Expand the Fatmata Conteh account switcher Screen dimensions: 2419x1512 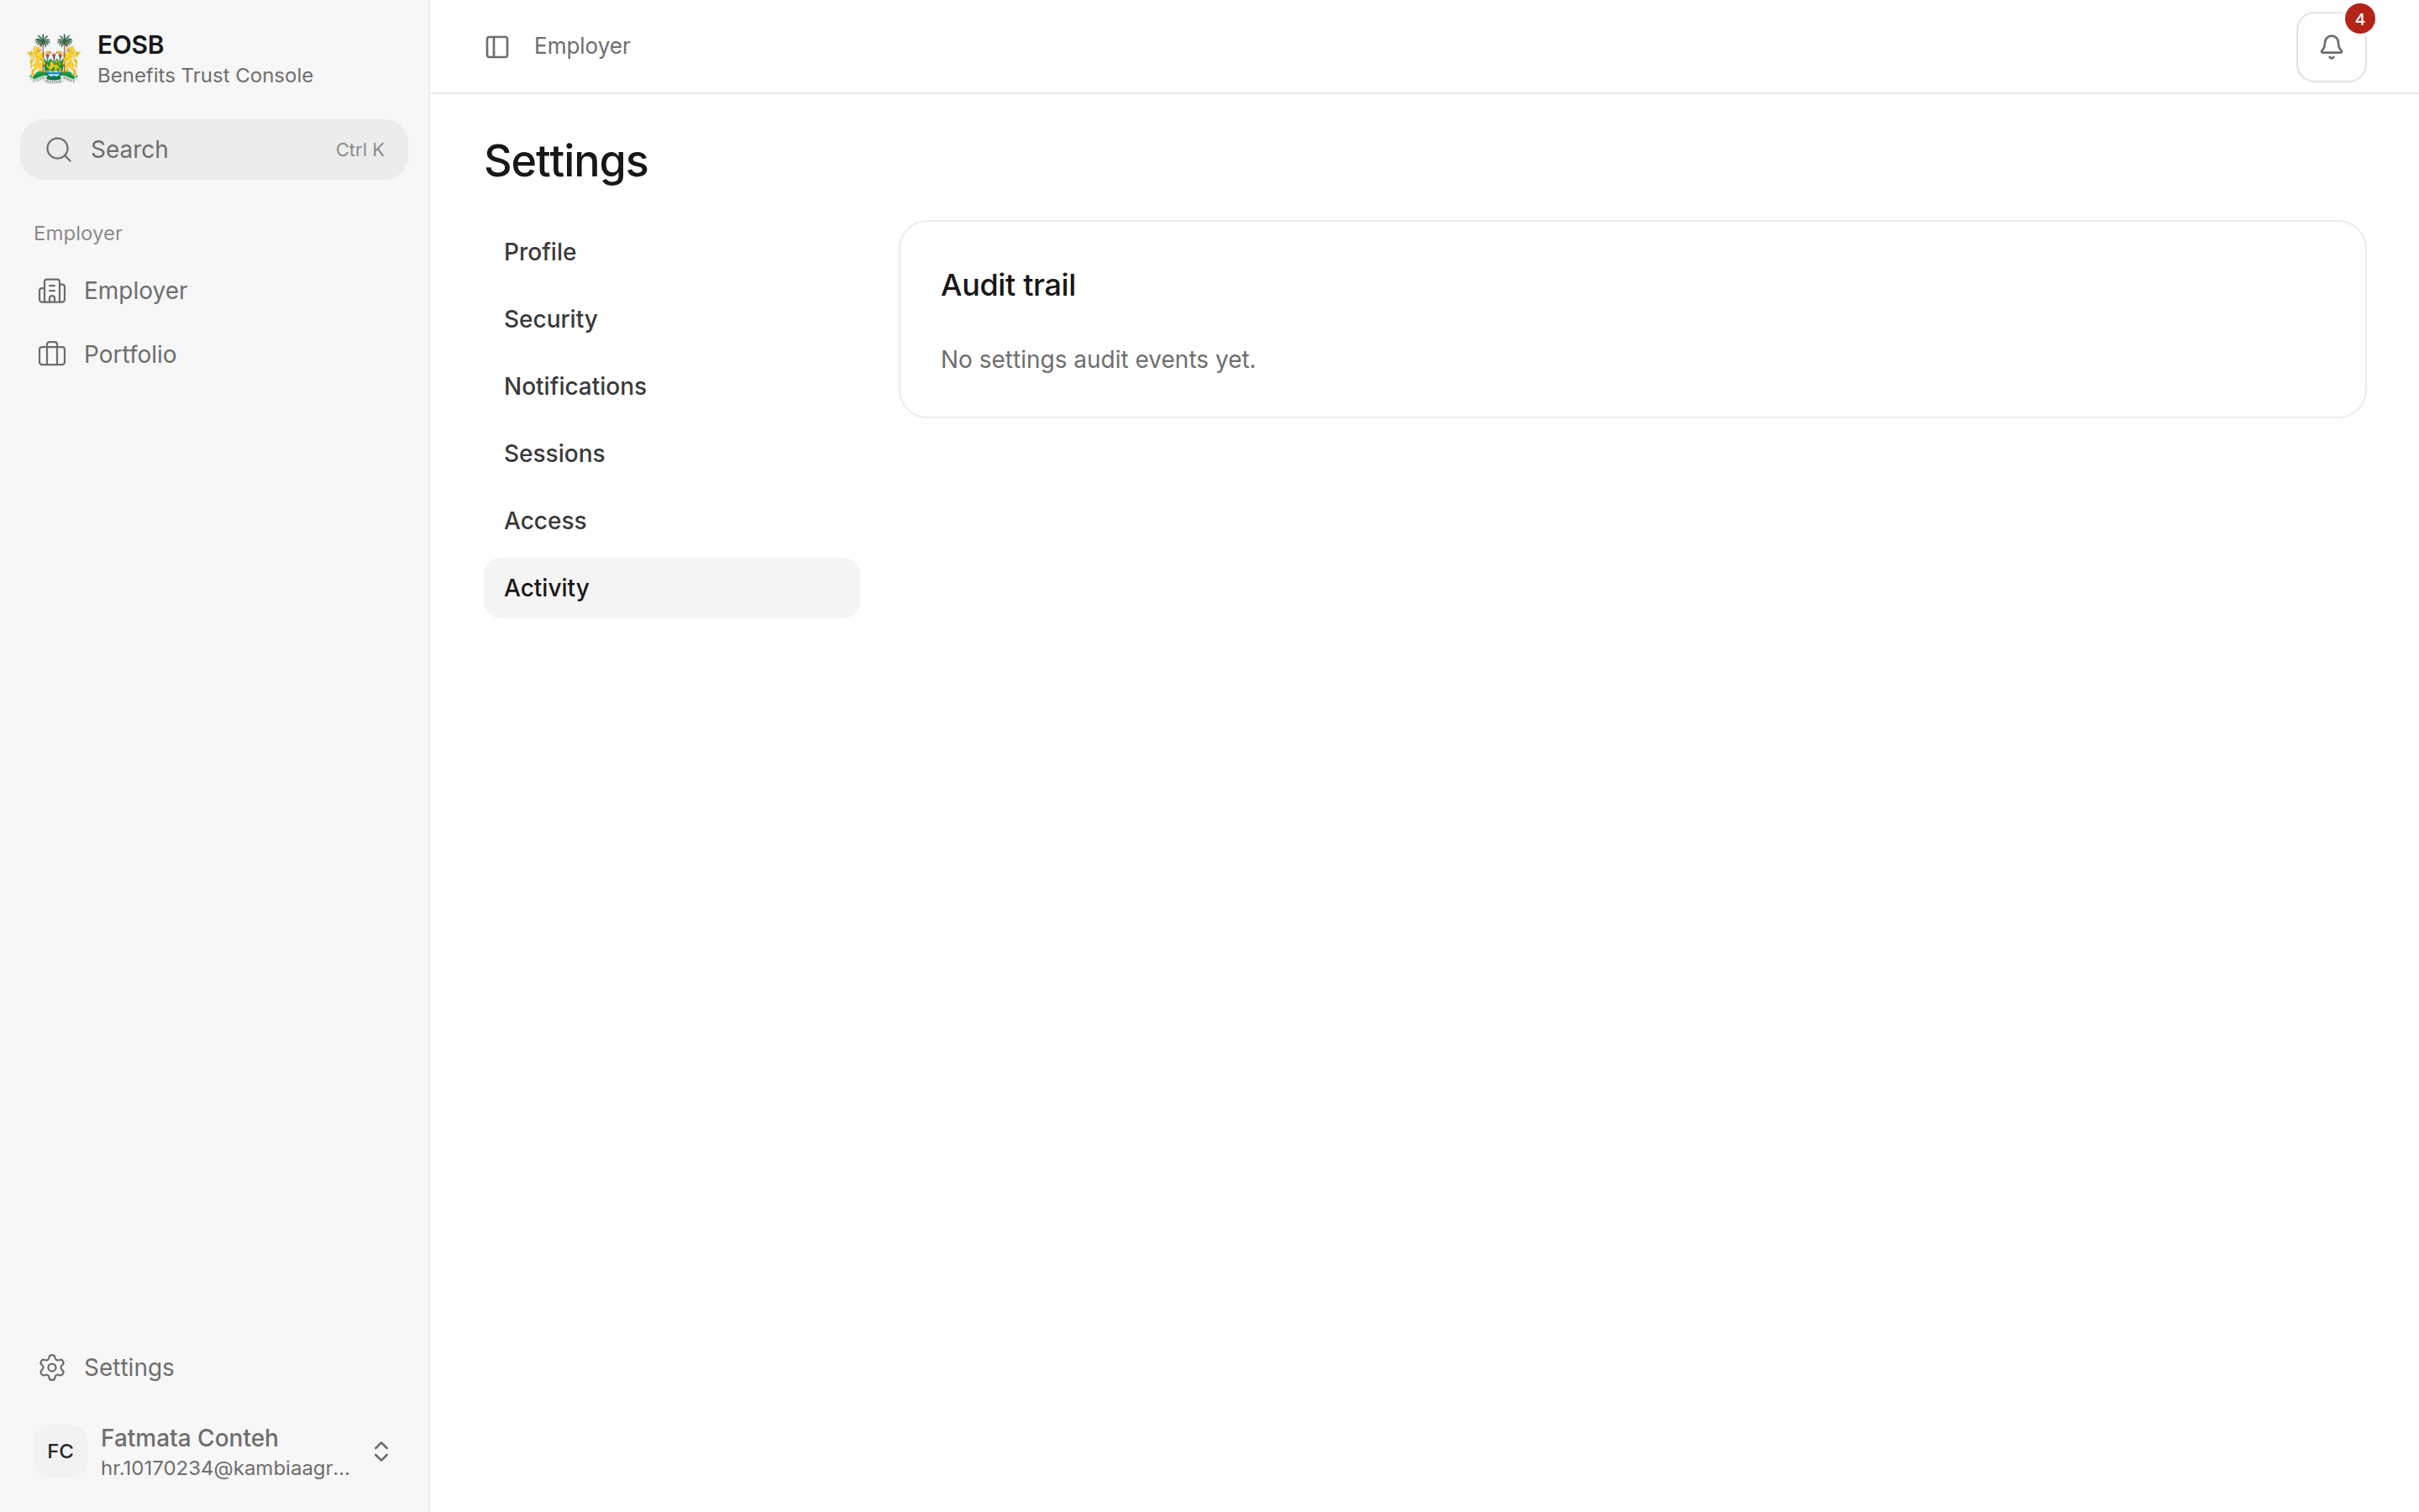click(380, 1451)
